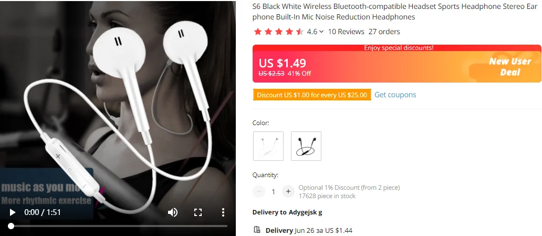Play the product video
The image size is (542, 236).
13,212
